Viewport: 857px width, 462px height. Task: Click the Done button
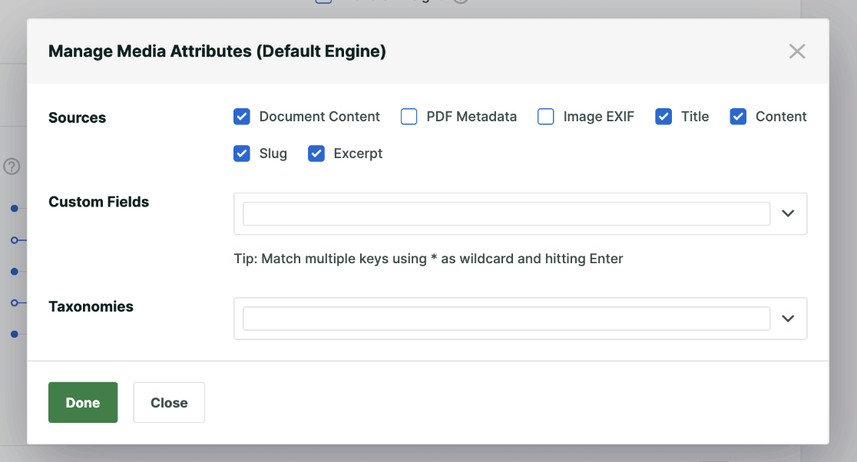click(83, 402)
